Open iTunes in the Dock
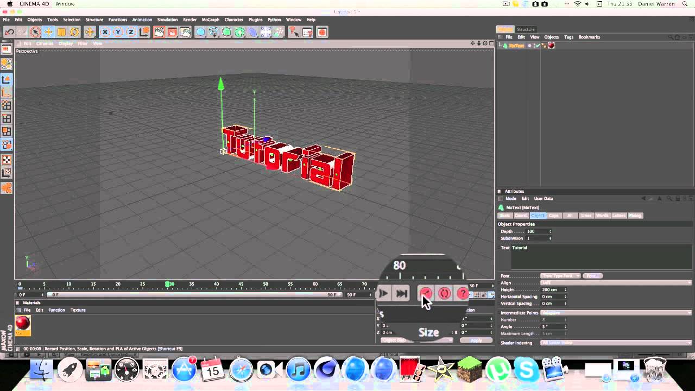This screenshot has height=391, width=695. click(x=298, y=370)
